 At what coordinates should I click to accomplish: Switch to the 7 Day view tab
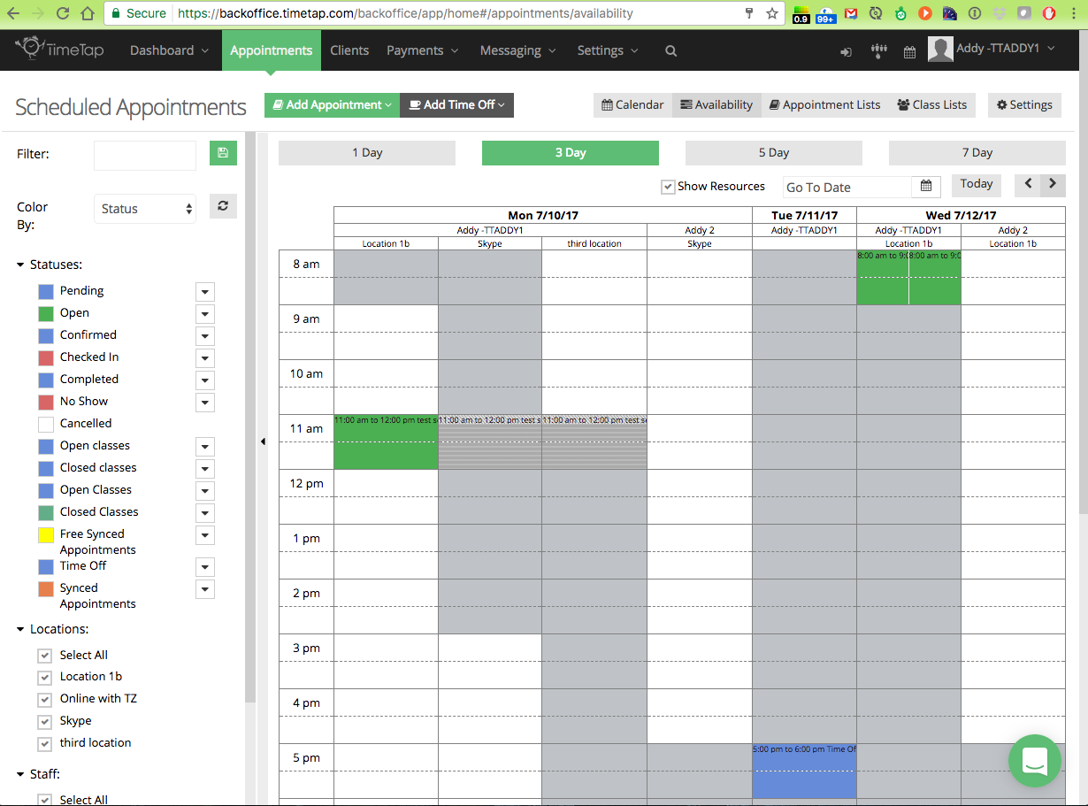(977, 153)
